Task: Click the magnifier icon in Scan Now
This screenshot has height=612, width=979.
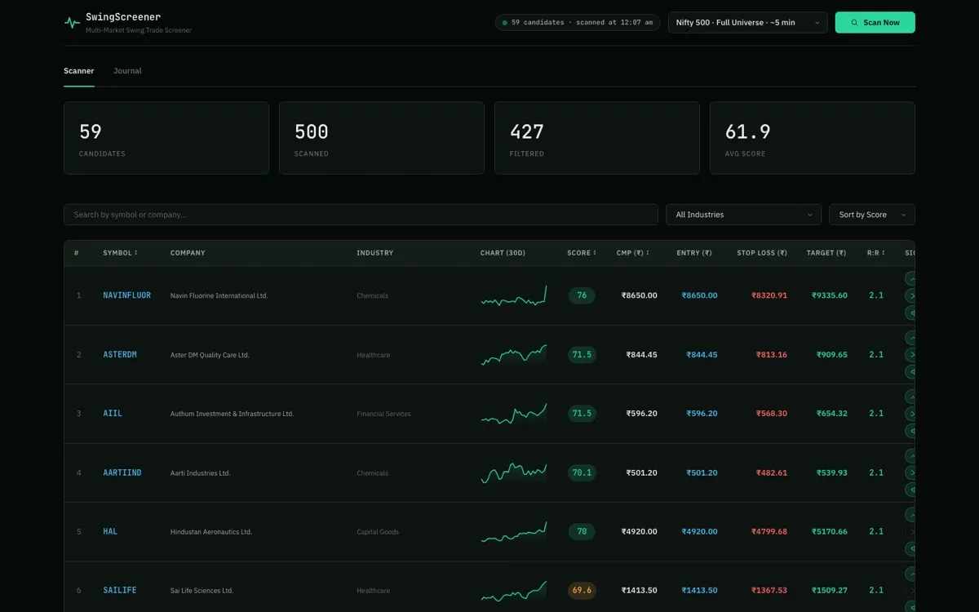Action: (854, 23)
